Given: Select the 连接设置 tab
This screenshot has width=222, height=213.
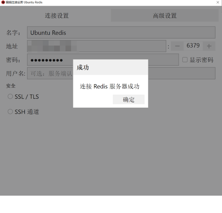Looking at the screenshot, I should (x=57, y=16).
